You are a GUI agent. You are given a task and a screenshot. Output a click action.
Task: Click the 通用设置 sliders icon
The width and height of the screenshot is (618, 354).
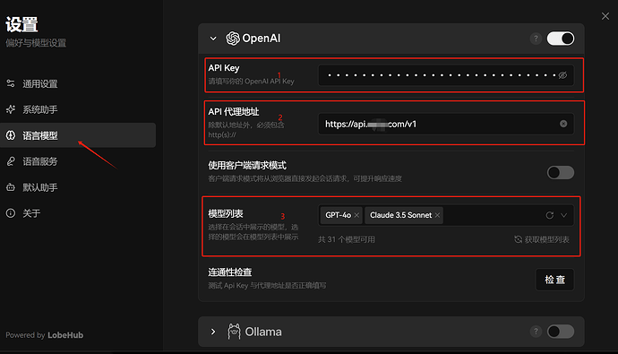pos(11,83)
